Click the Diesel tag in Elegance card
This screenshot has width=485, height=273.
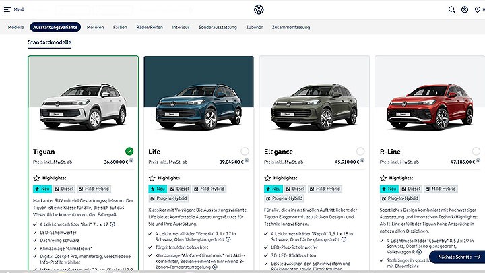coord(295,189)
